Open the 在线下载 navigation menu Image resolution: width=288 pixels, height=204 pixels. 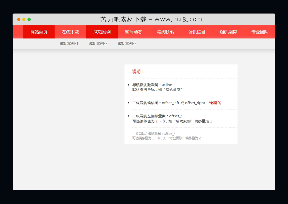[70, 32]
